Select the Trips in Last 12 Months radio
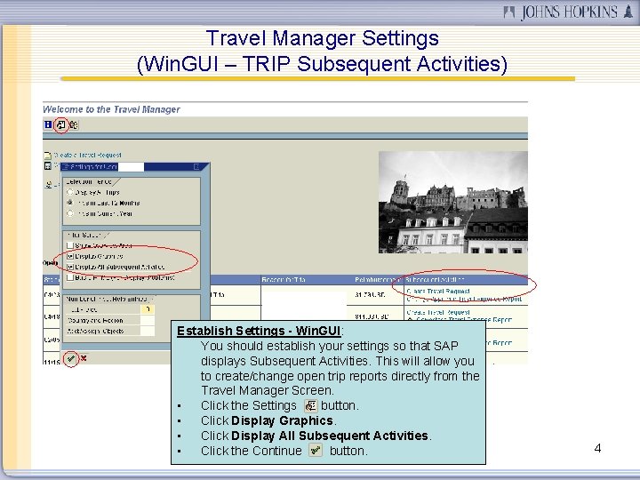The width and height of the screenshot is (640, 480). coord(70,203)
